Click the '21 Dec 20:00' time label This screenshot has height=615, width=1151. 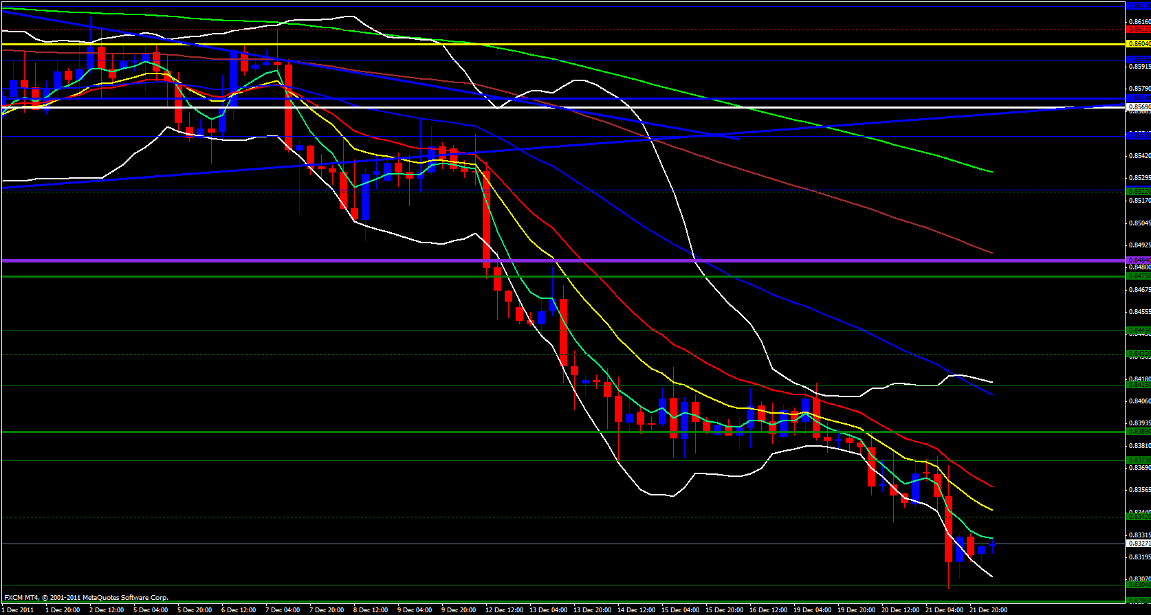[x=988, y=610]
